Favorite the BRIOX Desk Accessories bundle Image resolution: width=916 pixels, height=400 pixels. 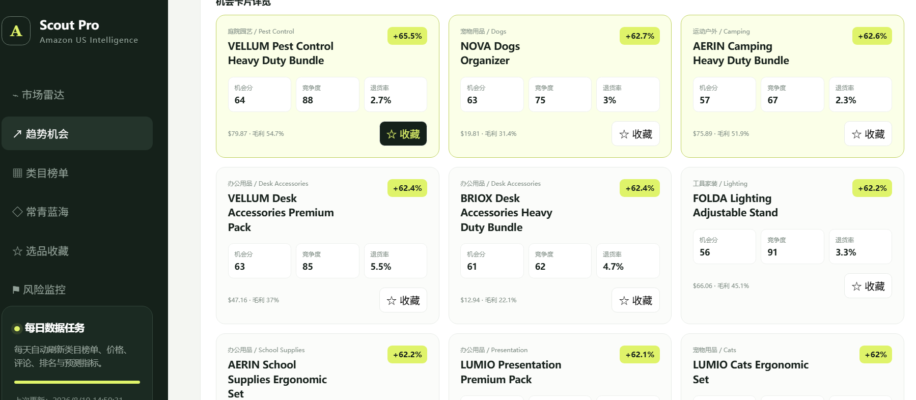pyautogui.click(x=635, y=300)
